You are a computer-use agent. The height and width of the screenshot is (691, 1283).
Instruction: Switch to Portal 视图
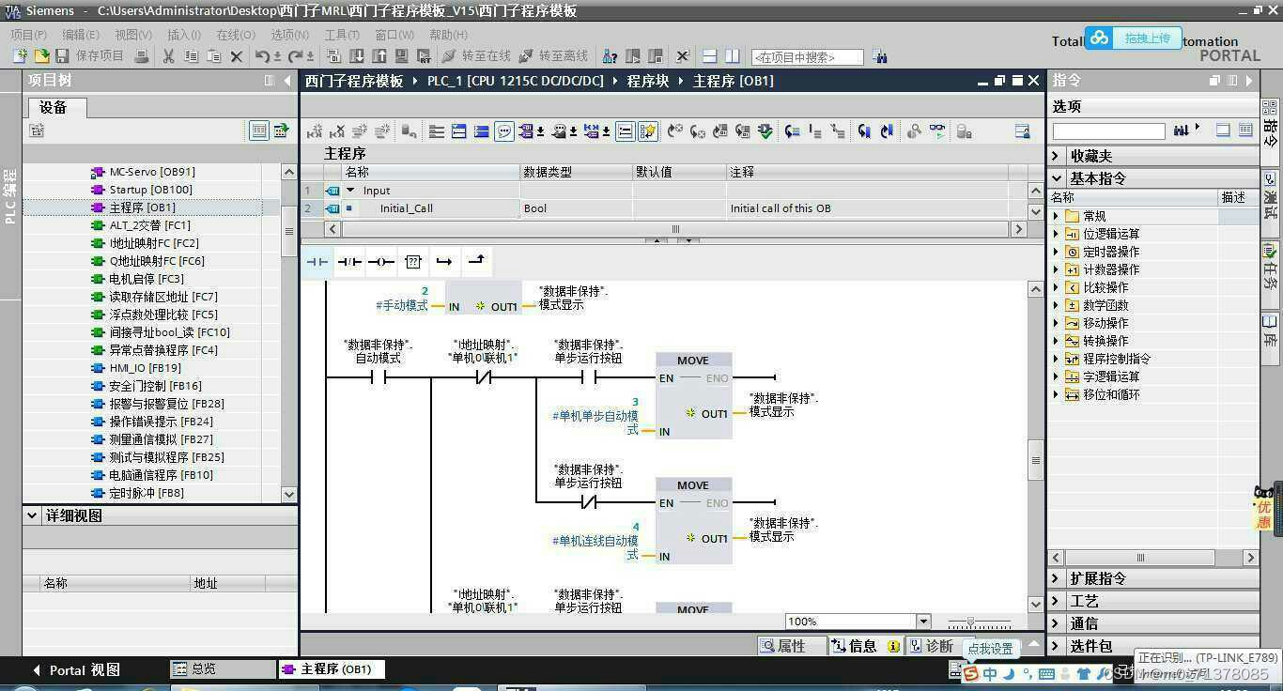(76, 670)
